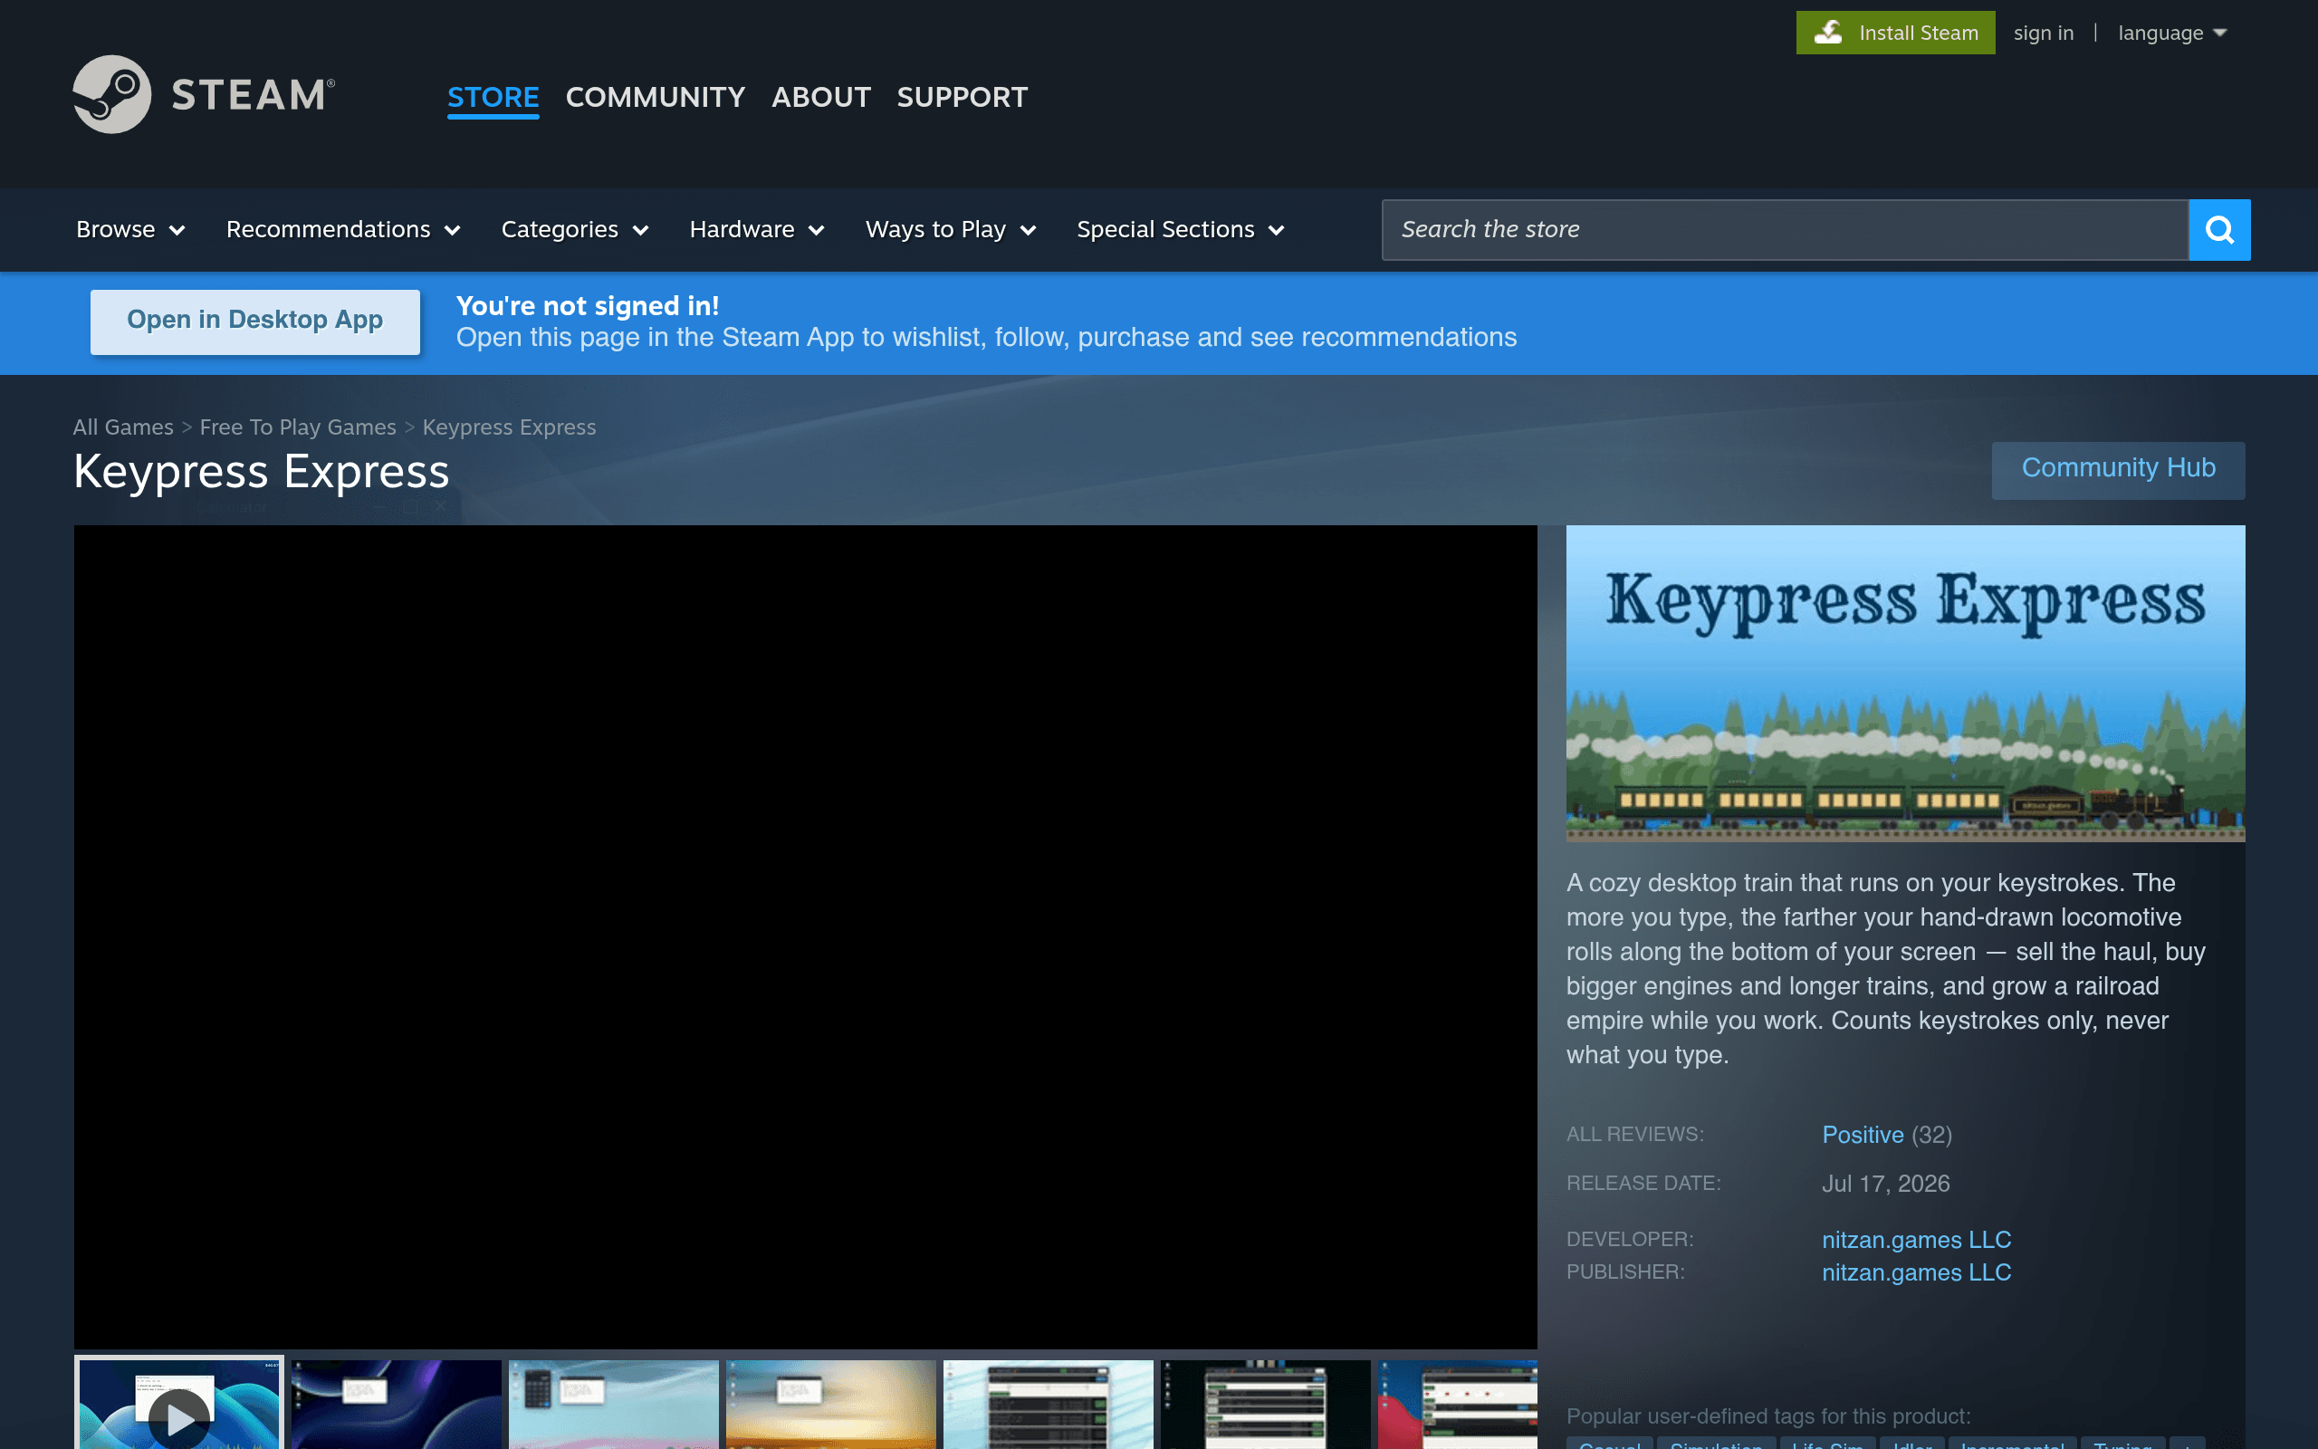Select the orange sunset screenshot thumbnail
Screen dimensions: 2318x1449
tap(830, 1404)
